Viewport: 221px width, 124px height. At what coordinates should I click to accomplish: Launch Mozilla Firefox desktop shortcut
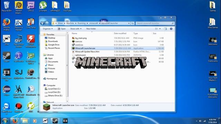click(x=7, y=24)
